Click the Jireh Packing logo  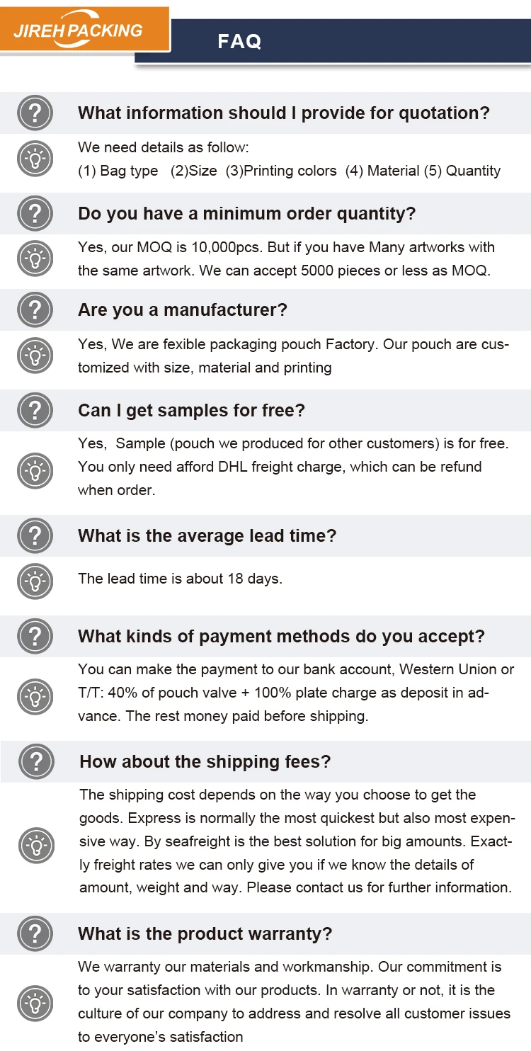pos(85,29)
